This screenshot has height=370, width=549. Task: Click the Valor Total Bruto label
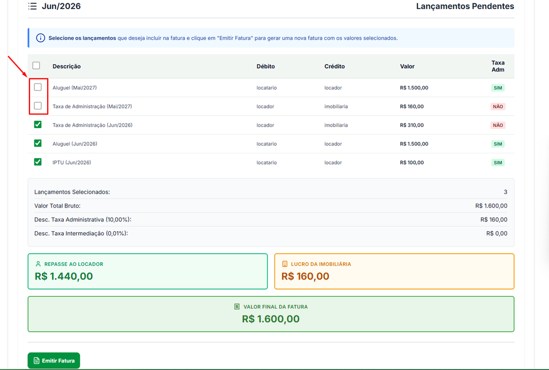(x=57, y=206)
